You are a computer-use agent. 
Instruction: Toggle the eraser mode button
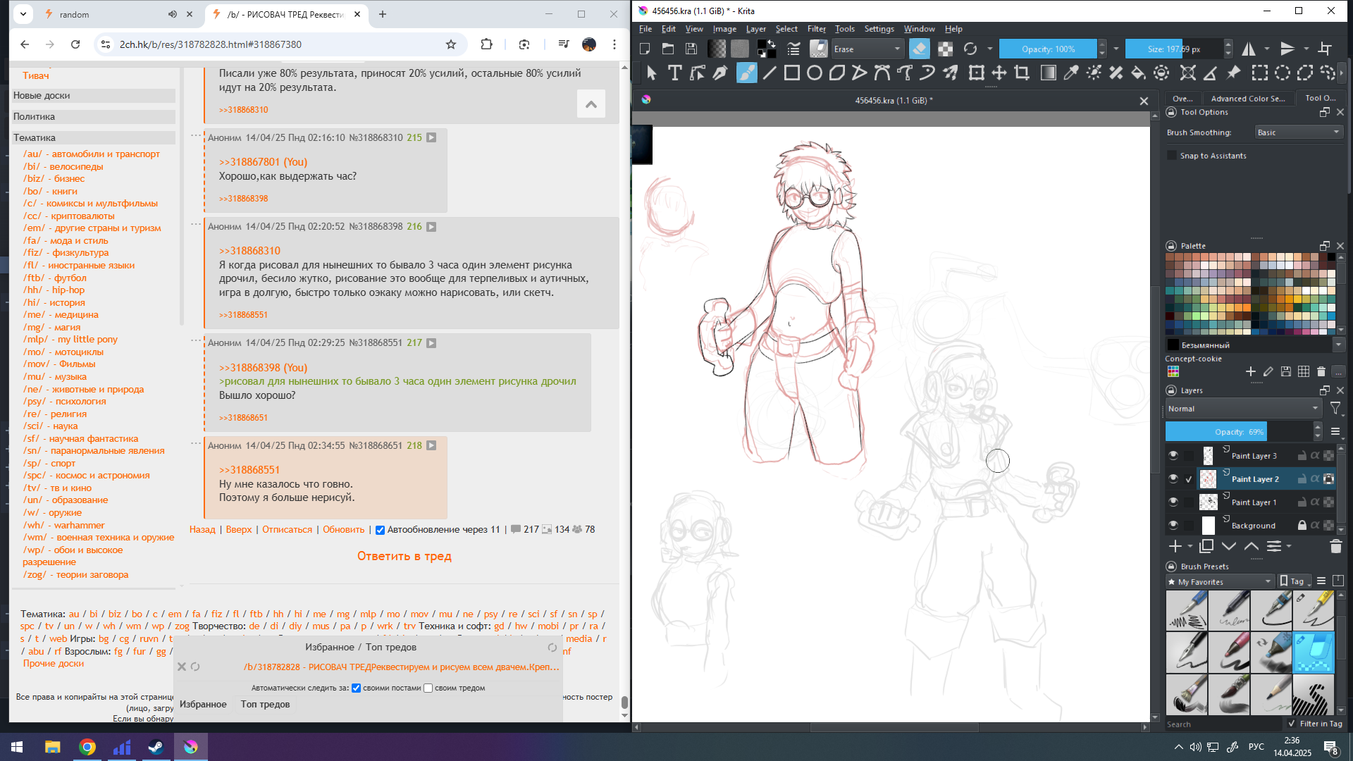coord(920,49)
